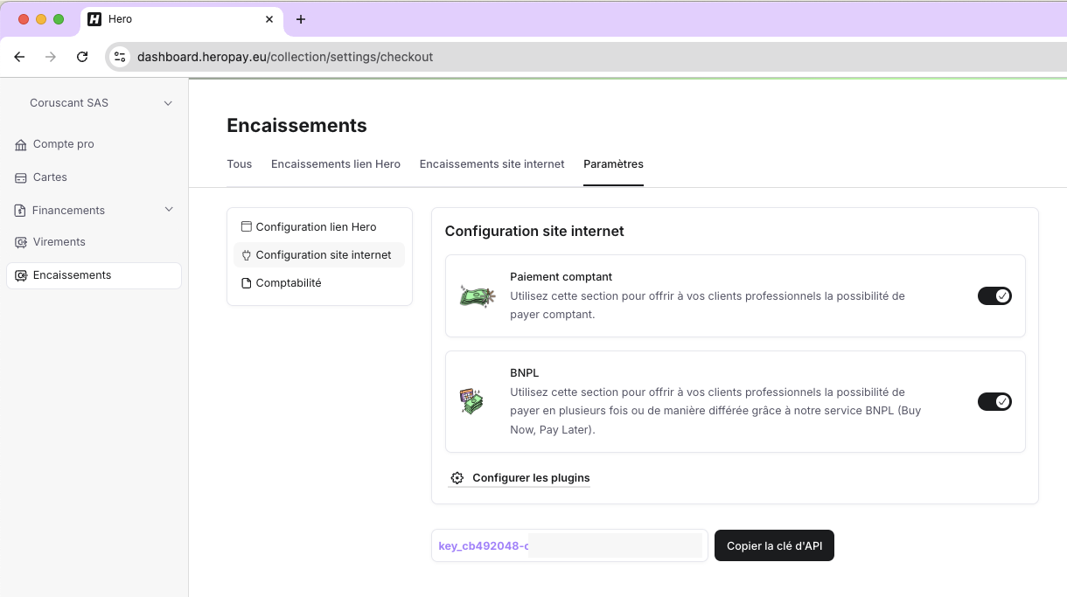Click the Encaissements sidebar icon
The height and width of the screenshot is (597, 1067).
click(x=20, y=275)
